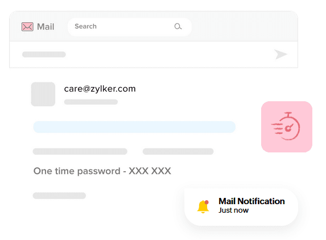
Task: Click the pink stopwatch card background
Action: pos(287,127)
